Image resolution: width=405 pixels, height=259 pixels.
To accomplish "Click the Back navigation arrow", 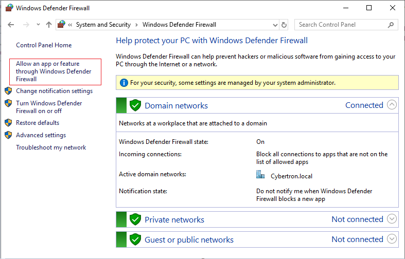I will click(11, 25).
